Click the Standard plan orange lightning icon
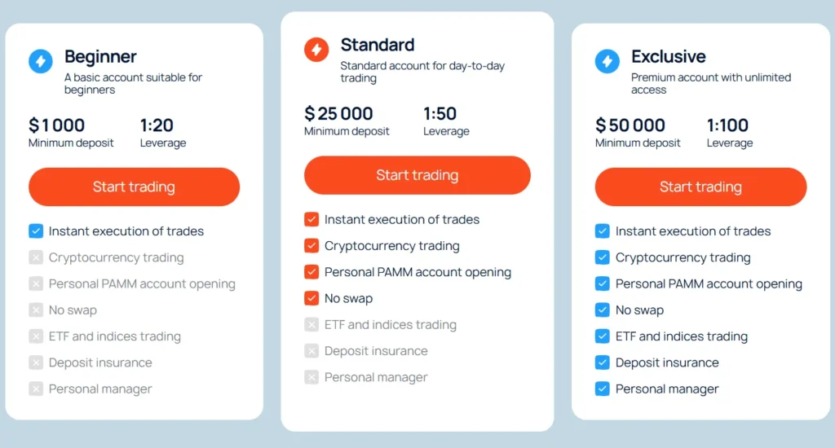The width and height of the screenshot is (835, 448). (316, 50)
